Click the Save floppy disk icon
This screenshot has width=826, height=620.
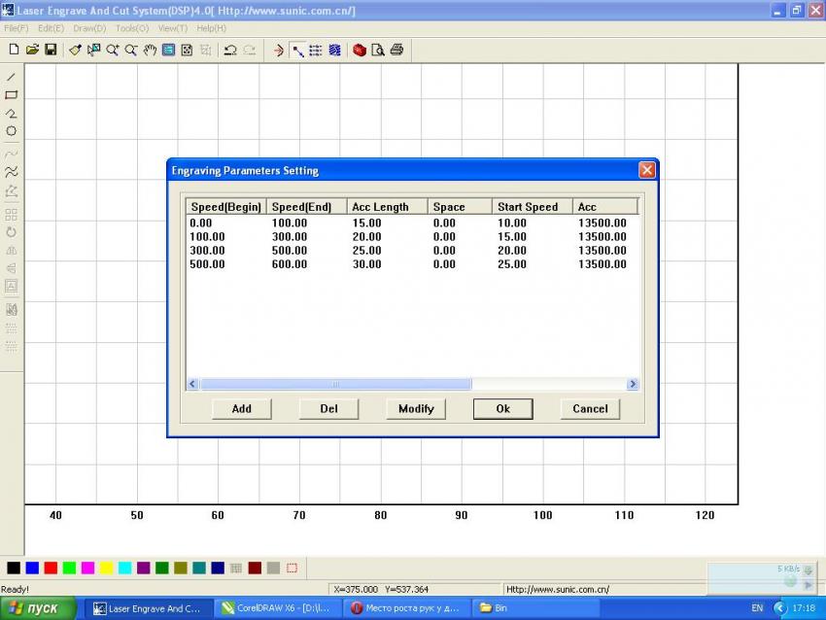(x=51, y=50)
